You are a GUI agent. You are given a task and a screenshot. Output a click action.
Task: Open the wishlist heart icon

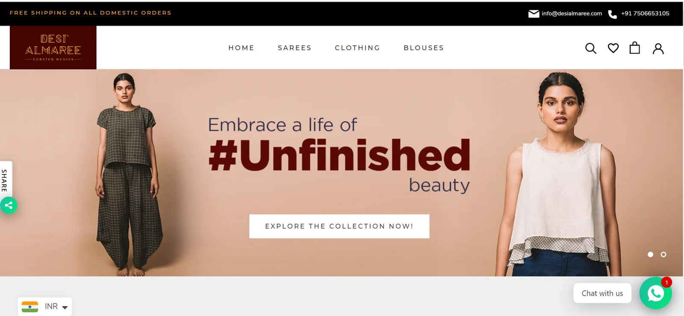point(613,48)
